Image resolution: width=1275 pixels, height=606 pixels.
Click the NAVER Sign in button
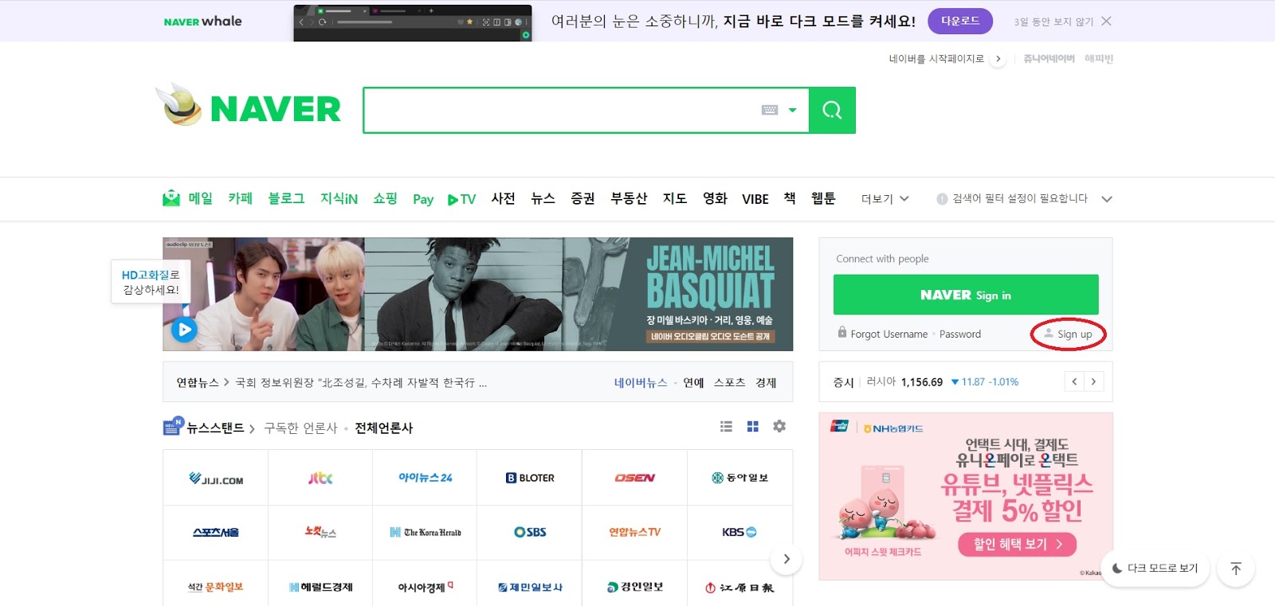966,295
